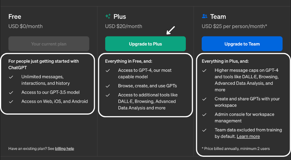The height and width of the screenshot is (160, 291).
Task: Click 'Access to additional tools like DALL·E' text
Action: pyautogui.click(x=148, y=101)
